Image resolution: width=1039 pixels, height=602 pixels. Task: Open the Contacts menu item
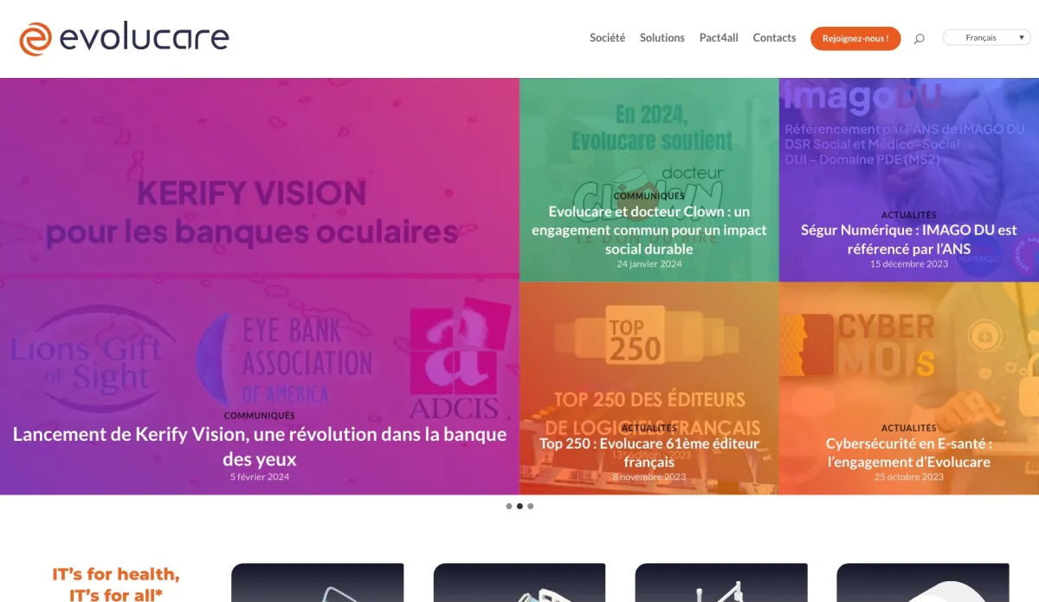[774, 38]
